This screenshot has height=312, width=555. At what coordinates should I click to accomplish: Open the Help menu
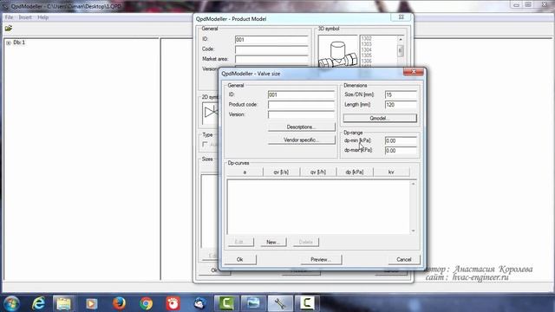[42, 17]
